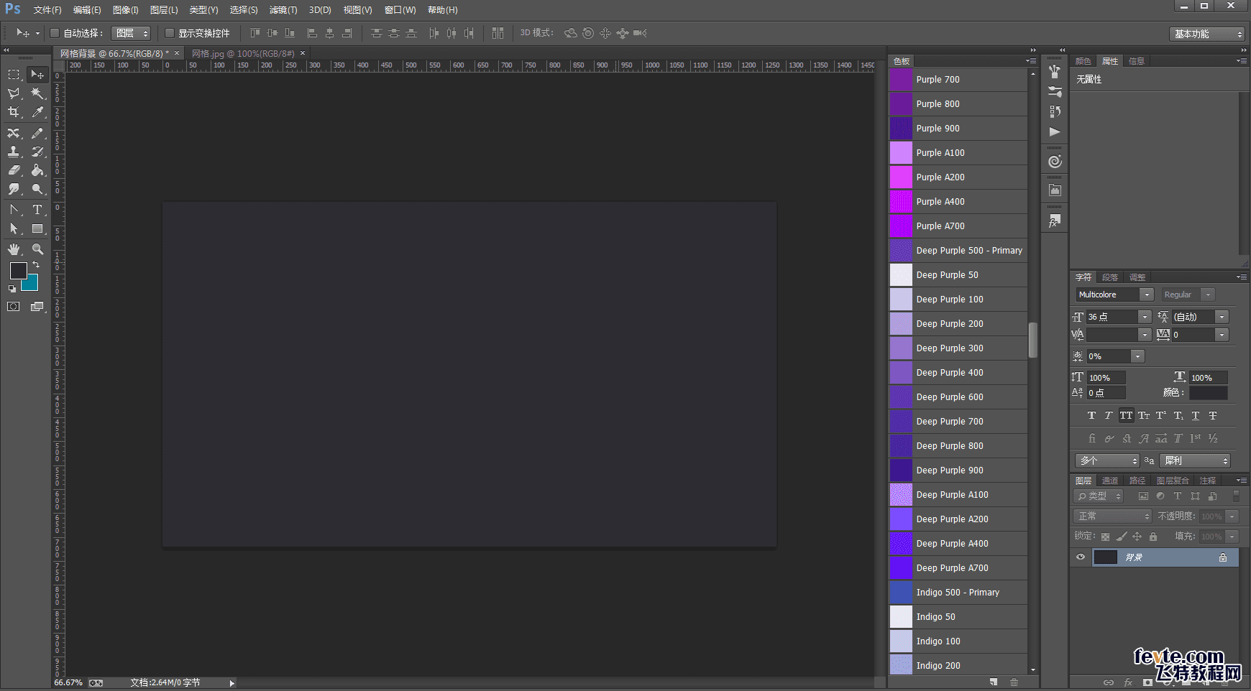Screen dimensions: 1251x691
Task: Open the Filter menu
Action: [283, 10]
